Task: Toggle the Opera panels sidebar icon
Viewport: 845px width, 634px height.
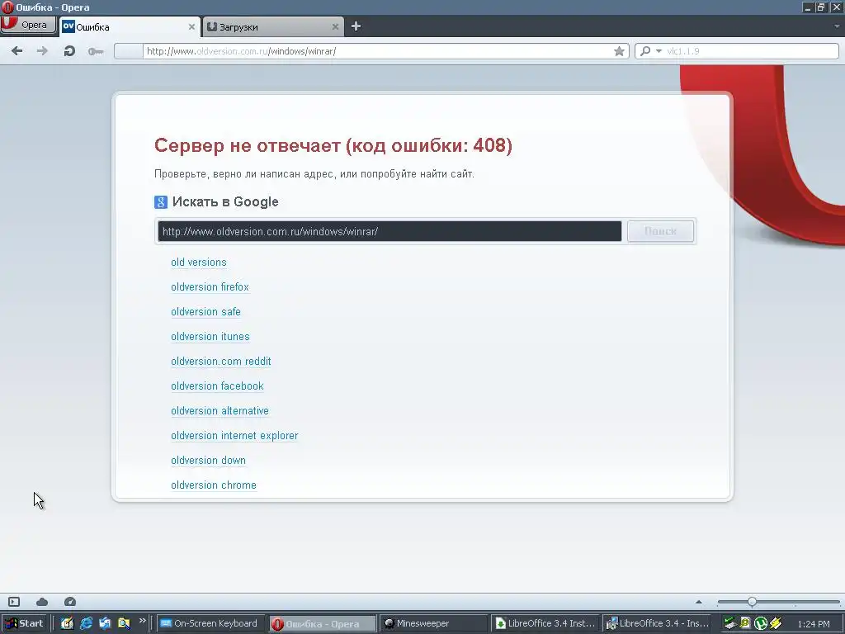Action: coord(14,602)
